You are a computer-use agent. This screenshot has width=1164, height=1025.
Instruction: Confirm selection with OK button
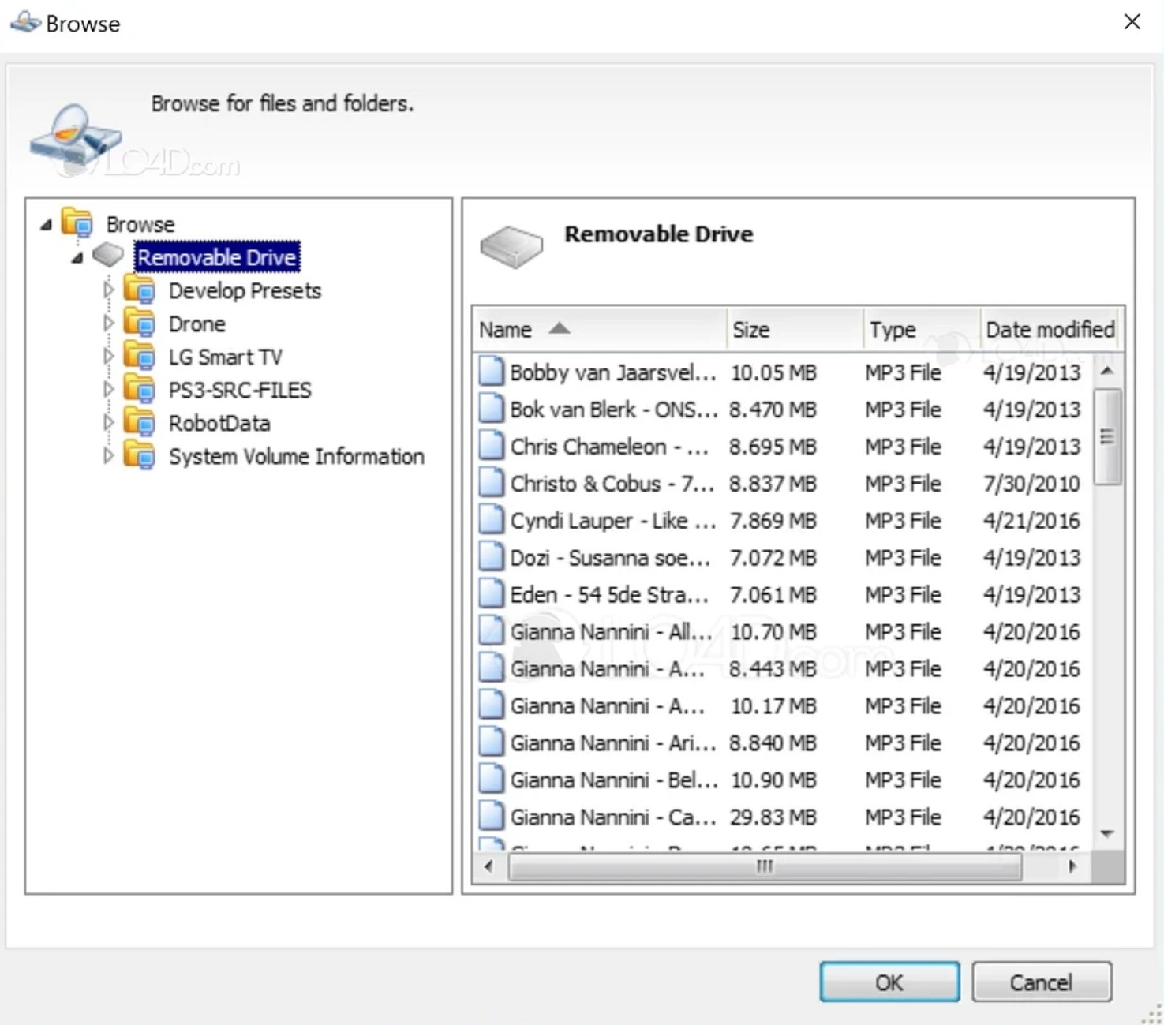tap(889, 982)
